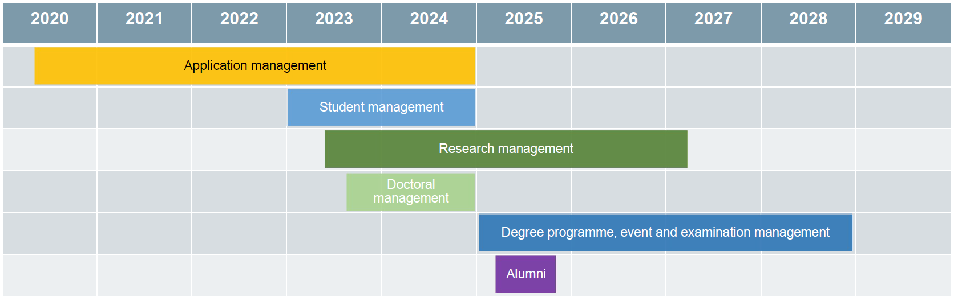Select the Research management bar
This screenshot has height=297, width=954.
click(506, 149)
